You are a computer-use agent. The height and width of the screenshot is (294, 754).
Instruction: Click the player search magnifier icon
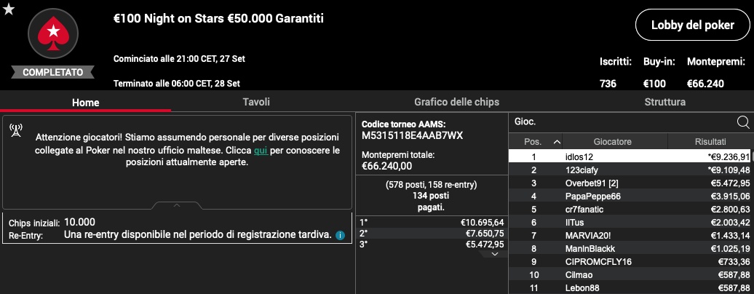[x=743, y=122]
